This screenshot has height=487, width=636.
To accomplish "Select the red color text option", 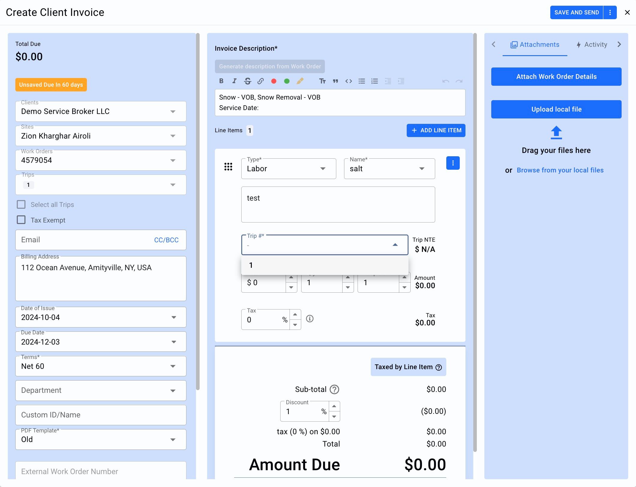I will 274,81.
